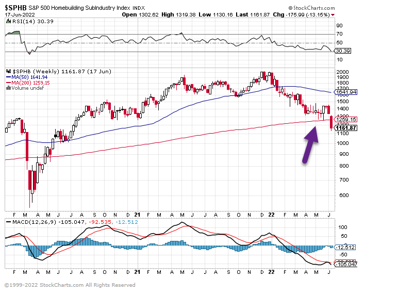This screenshot has width=398, height=294.
Task: Click the blue 1641.94 tag on the price axis
Action: (x=346, y=92)
